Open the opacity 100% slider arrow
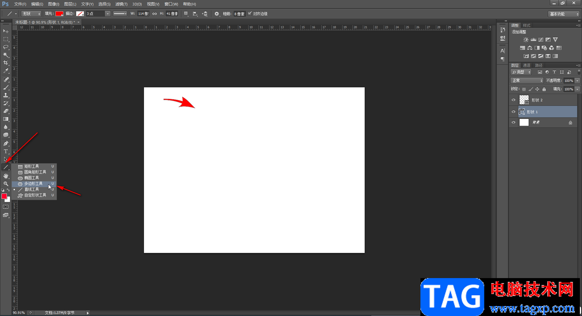 (x=577, y=81)
